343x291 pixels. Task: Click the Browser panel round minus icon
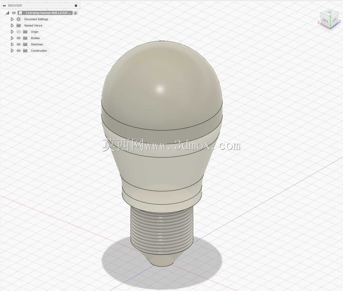(76, 6)
